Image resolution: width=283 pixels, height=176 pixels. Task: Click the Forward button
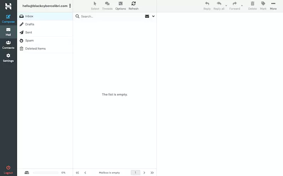(235, 6)
